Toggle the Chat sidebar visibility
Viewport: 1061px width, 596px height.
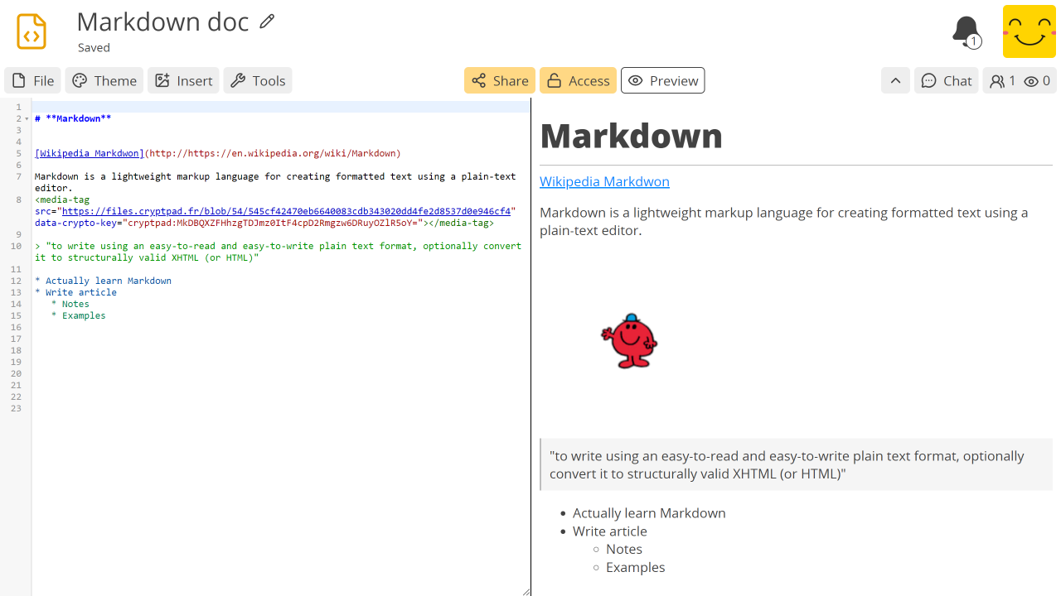coord(946,80)
